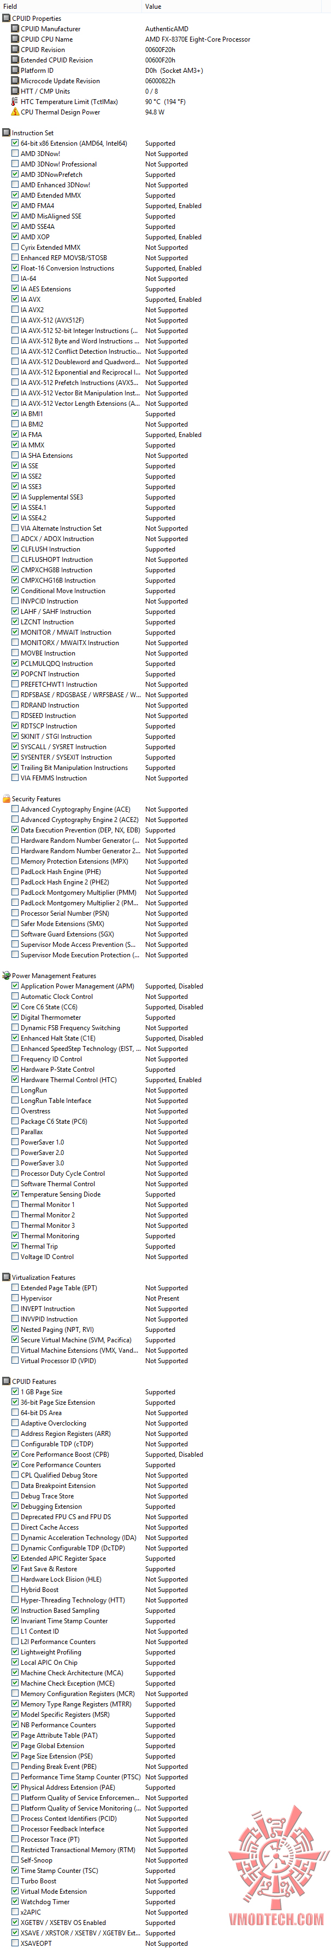Image resolution: width=331 pixels, height=1954 pixels.
Task: Click the Security Features lock icon
Action: tap(7, 799)
